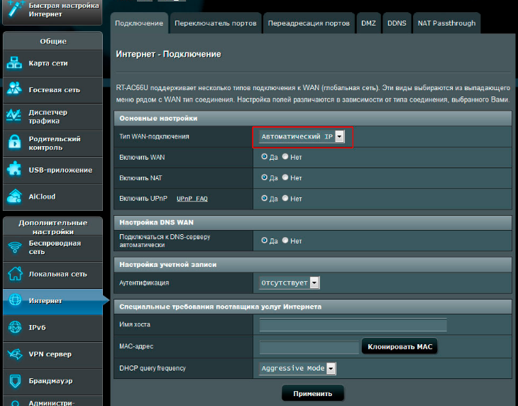The image size is (518, 406).
Task: Select Нет for Включить UPnP
Action: (285, 198)
